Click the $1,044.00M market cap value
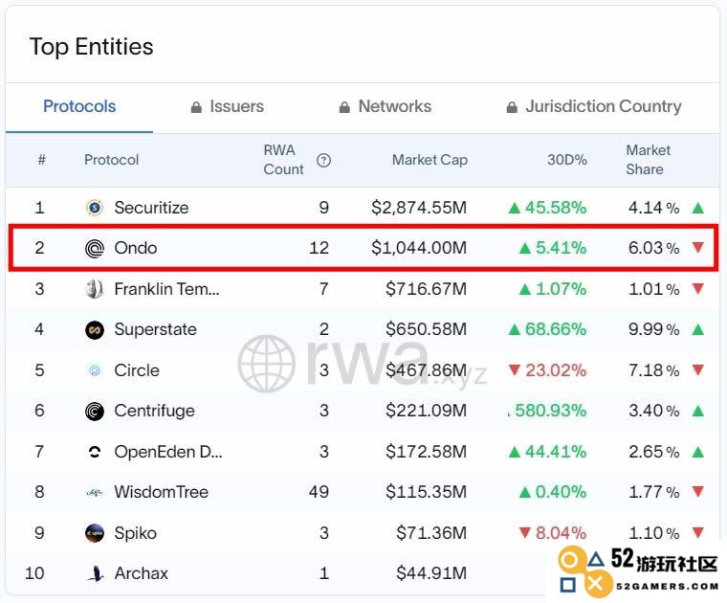Image resolution: width=727 pixels, height=603 pixels. click(x=419, y=248)
